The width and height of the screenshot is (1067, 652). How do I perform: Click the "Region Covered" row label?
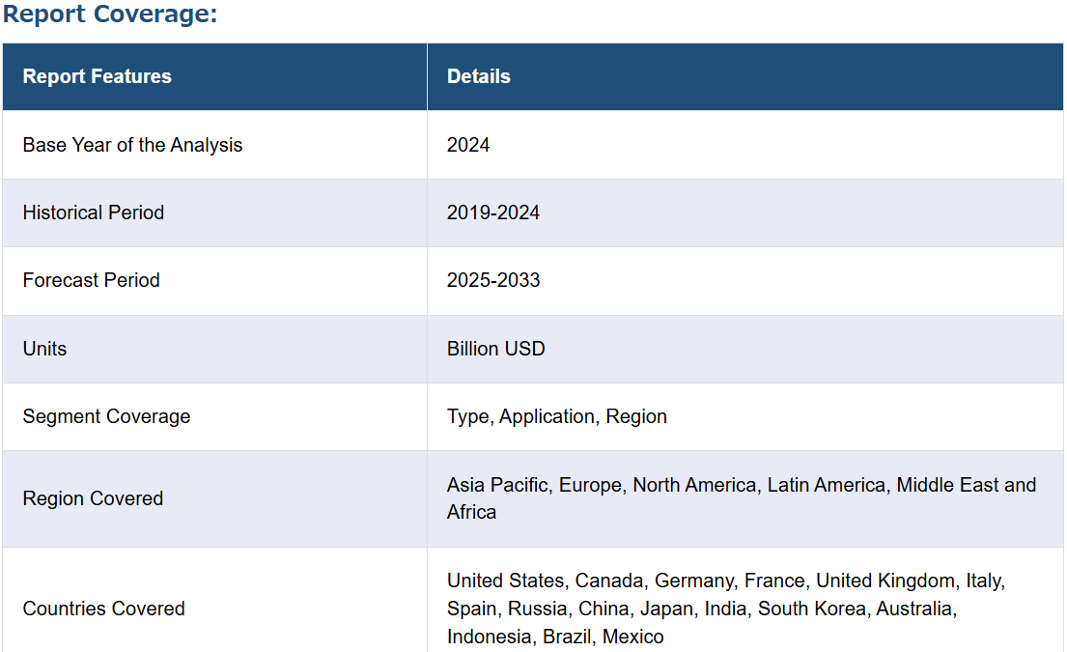coord(94,498)
